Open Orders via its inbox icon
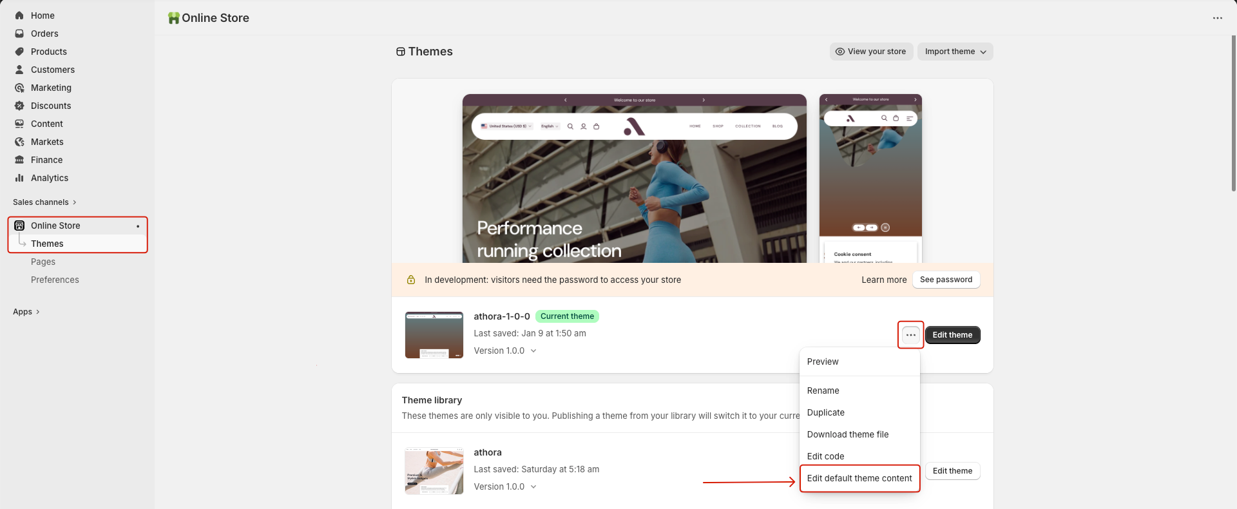Viewport: 1237px width, 509px height. pos(19,34)
